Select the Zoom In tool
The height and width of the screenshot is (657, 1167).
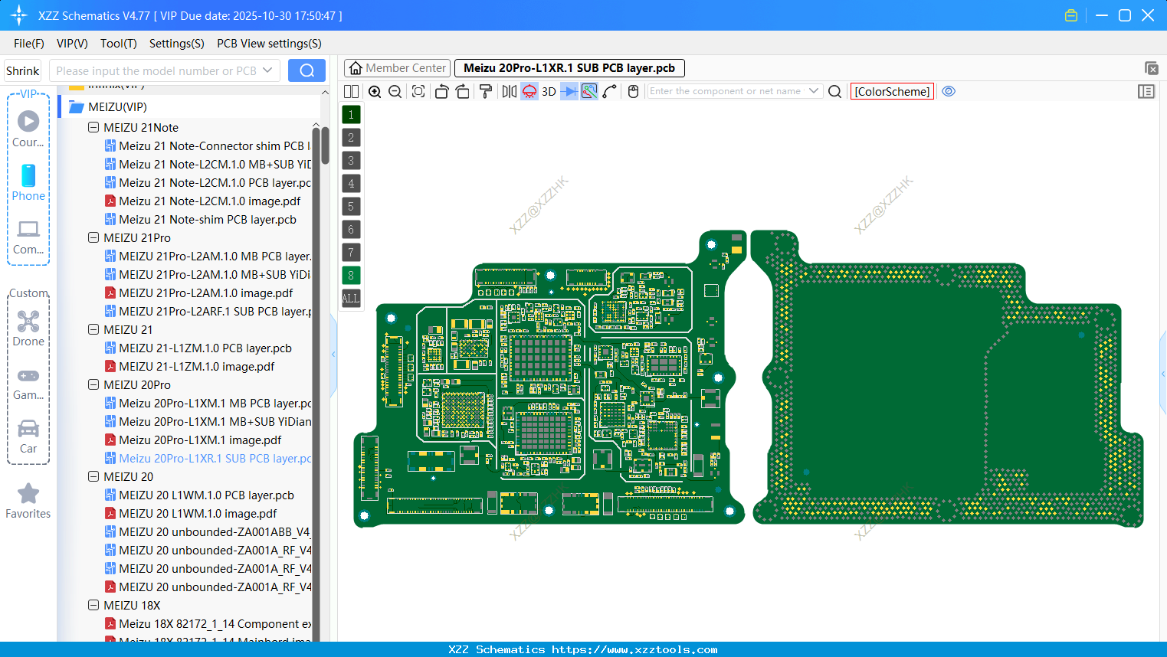pyautogui.click(x=375, y=91)
